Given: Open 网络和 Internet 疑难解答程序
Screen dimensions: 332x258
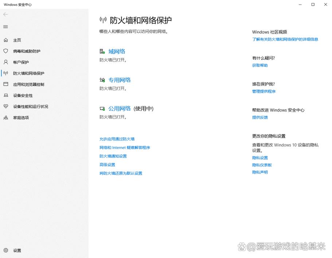Looking at the screenshot, I should tap(125, 148).
